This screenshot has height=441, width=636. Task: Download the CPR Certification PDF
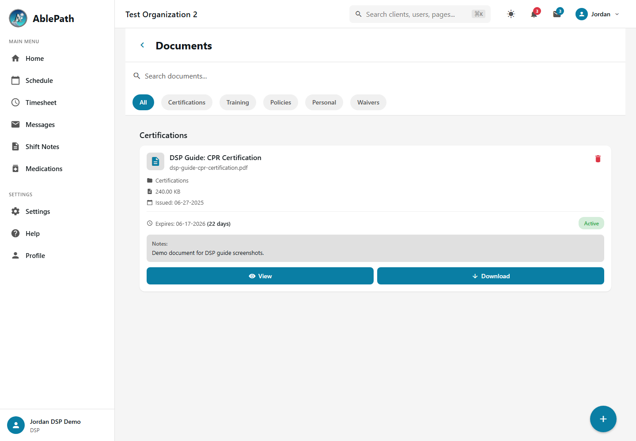tap(491, 276)
